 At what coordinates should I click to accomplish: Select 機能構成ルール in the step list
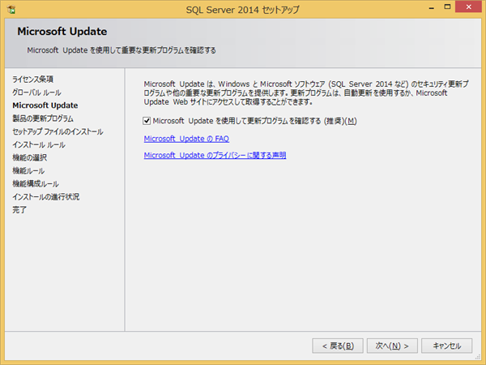36,183
